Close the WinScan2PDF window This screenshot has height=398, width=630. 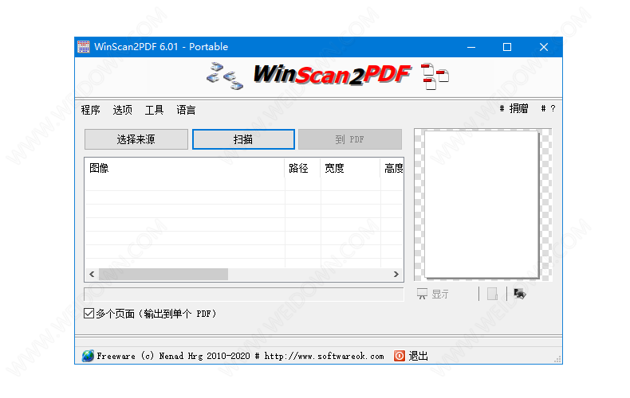click(x=544, y=47)
